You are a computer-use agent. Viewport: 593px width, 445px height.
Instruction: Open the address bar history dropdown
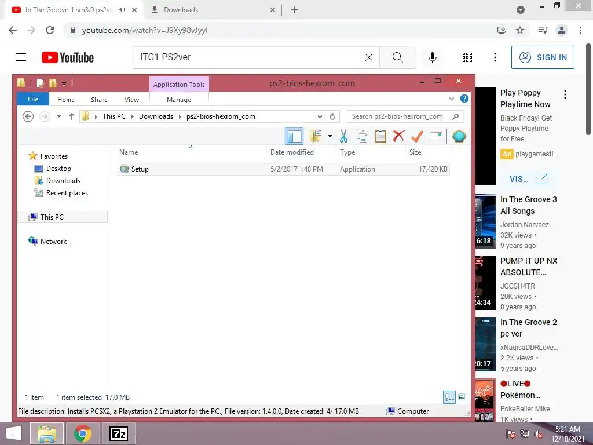pos(320,116)
